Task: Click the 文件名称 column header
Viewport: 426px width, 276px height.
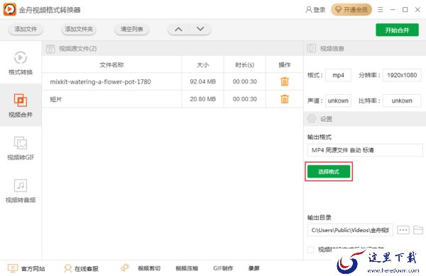Action: point(111,64)
